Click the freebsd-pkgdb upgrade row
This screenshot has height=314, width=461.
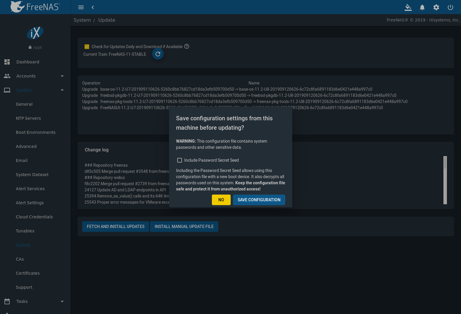pyautogui.click(x=239, y=95)
